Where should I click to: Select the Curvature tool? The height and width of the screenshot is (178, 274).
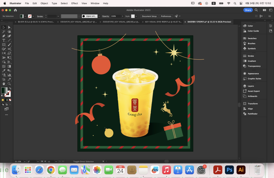click(9, 36)
